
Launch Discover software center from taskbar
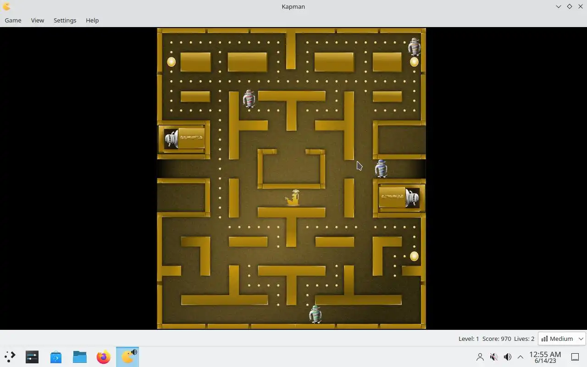(56, 357)
